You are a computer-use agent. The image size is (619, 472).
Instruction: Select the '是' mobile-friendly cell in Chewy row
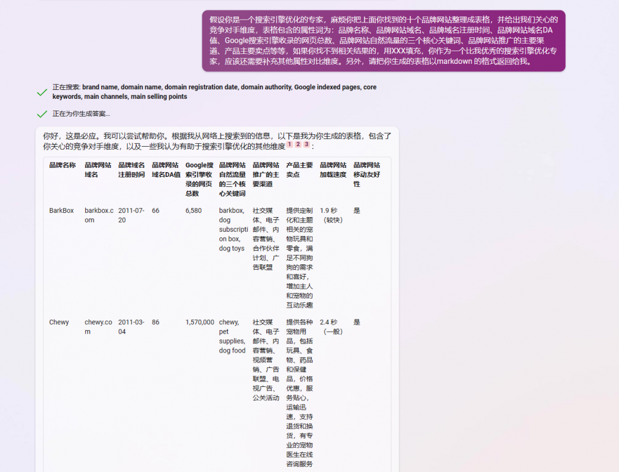[357, 322]
